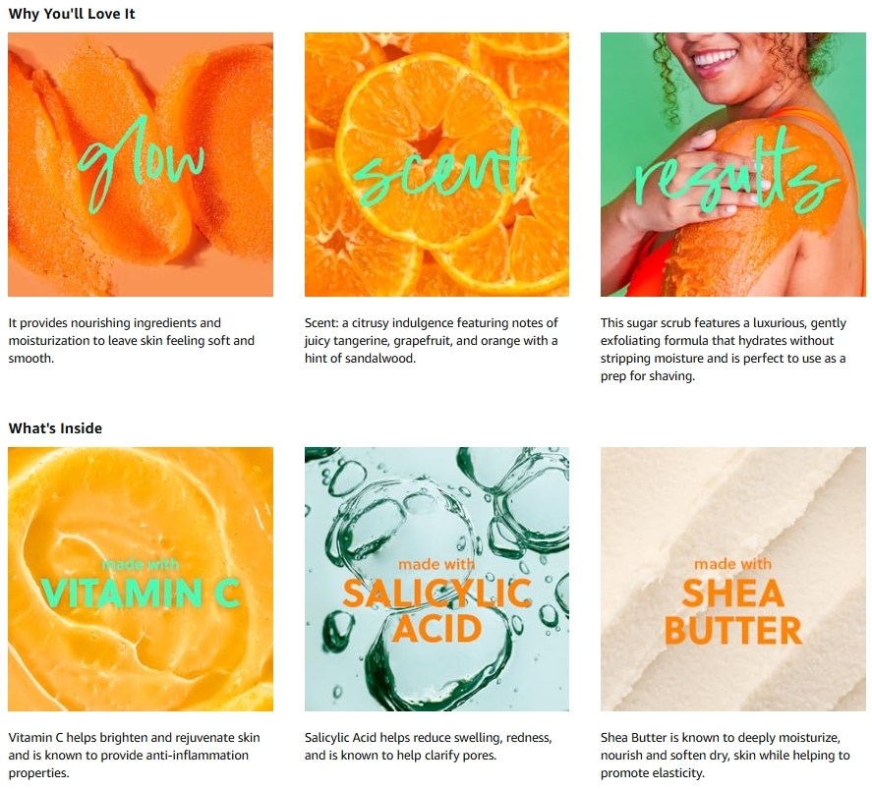This screenshot has height=789, width=872.
Task: Click the 'glow' scrub texture image
Action: click(141, 164)
